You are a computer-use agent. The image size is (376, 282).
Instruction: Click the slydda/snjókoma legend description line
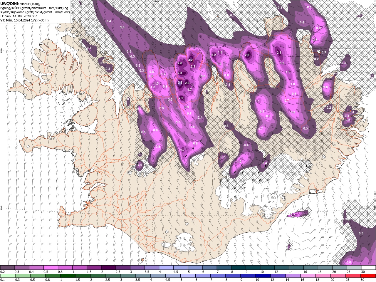(x=35, y=12)
